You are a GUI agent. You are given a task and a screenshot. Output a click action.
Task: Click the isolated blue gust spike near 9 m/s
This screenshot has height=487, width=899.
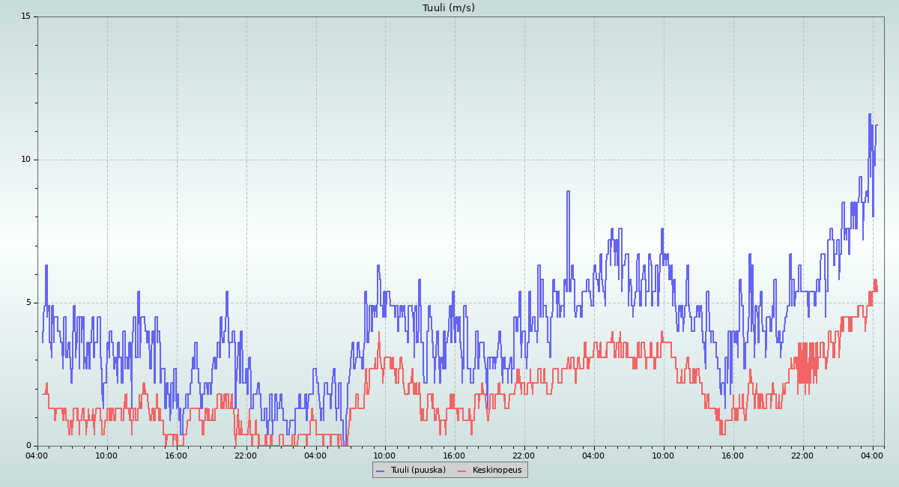[x=568, y=192]
